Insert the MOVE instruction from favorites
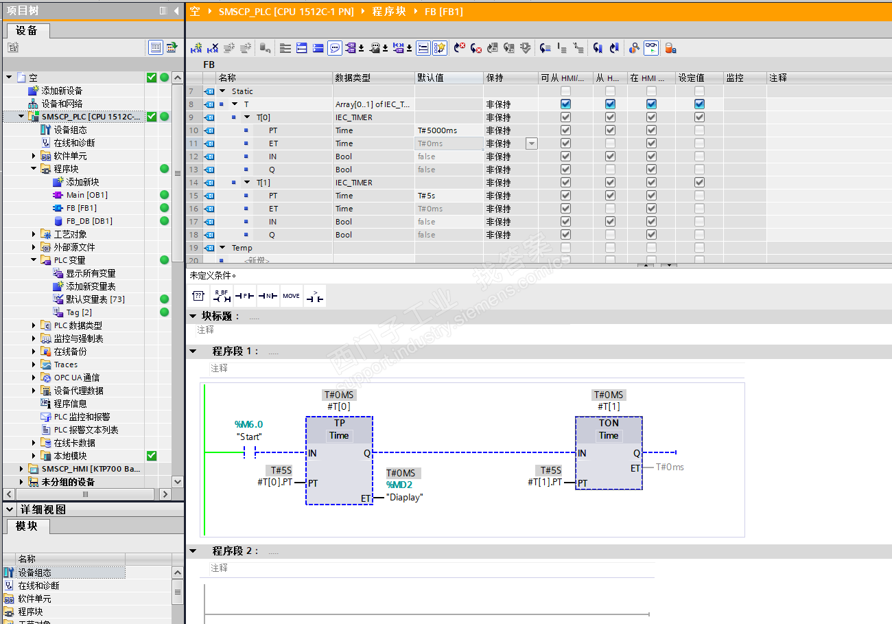 coord(292,296)
